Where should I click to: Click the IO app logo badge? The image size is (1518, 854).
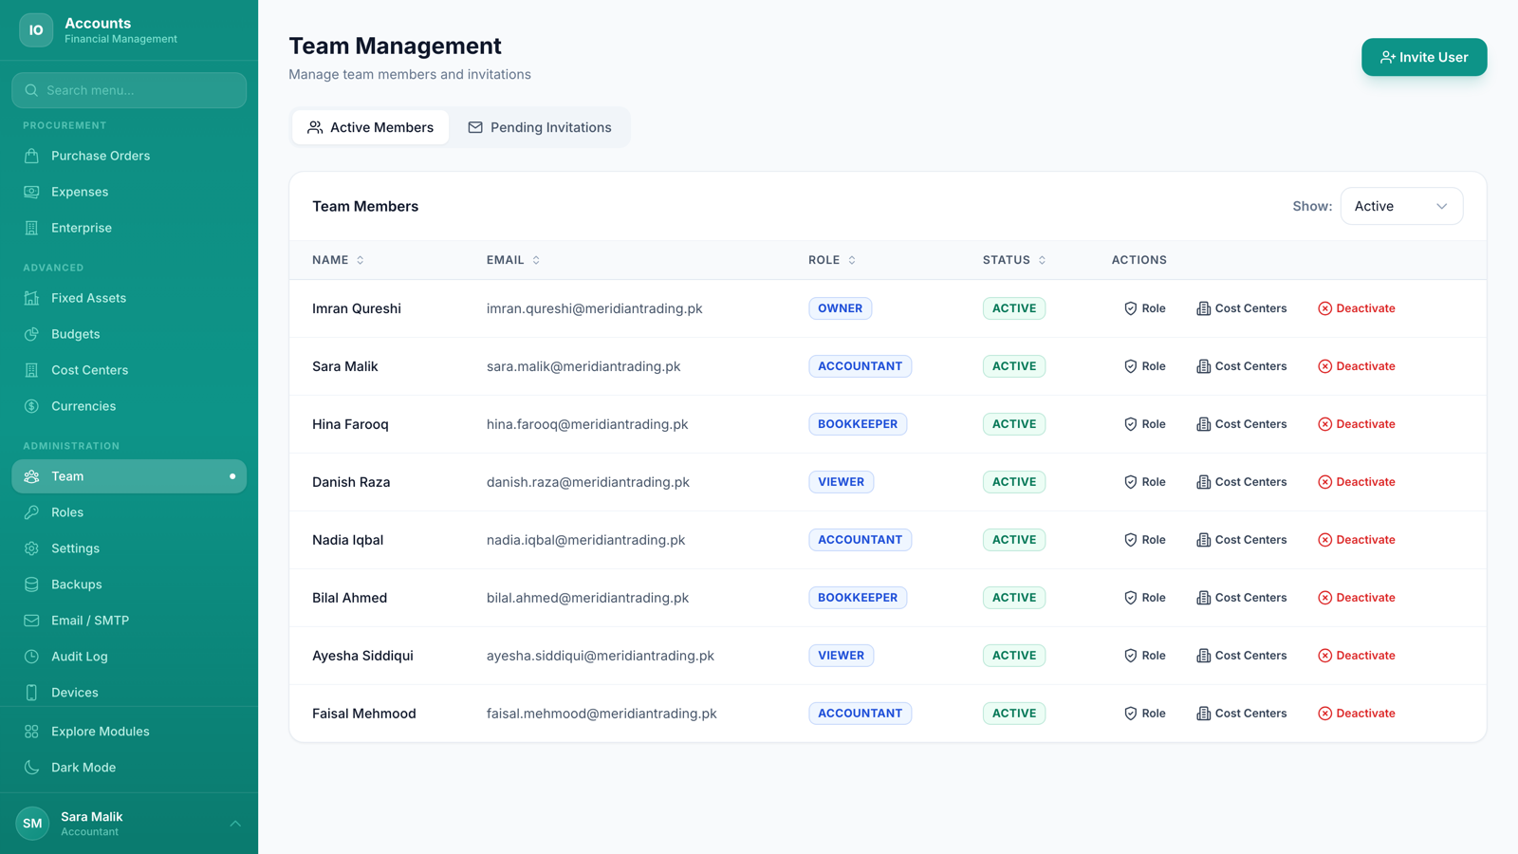pos(36,30)
